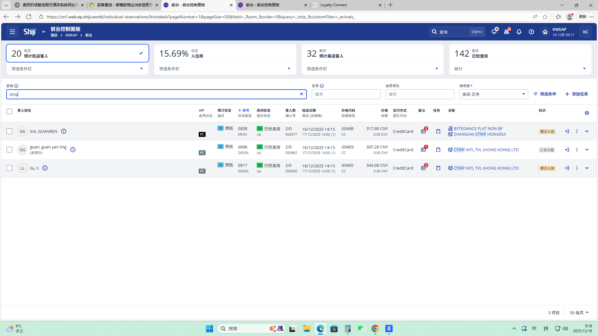Expand the guan yan ling reservation row
Image resolution: width=598 pixels, height=336 pixels.
(x=587, y=150)
